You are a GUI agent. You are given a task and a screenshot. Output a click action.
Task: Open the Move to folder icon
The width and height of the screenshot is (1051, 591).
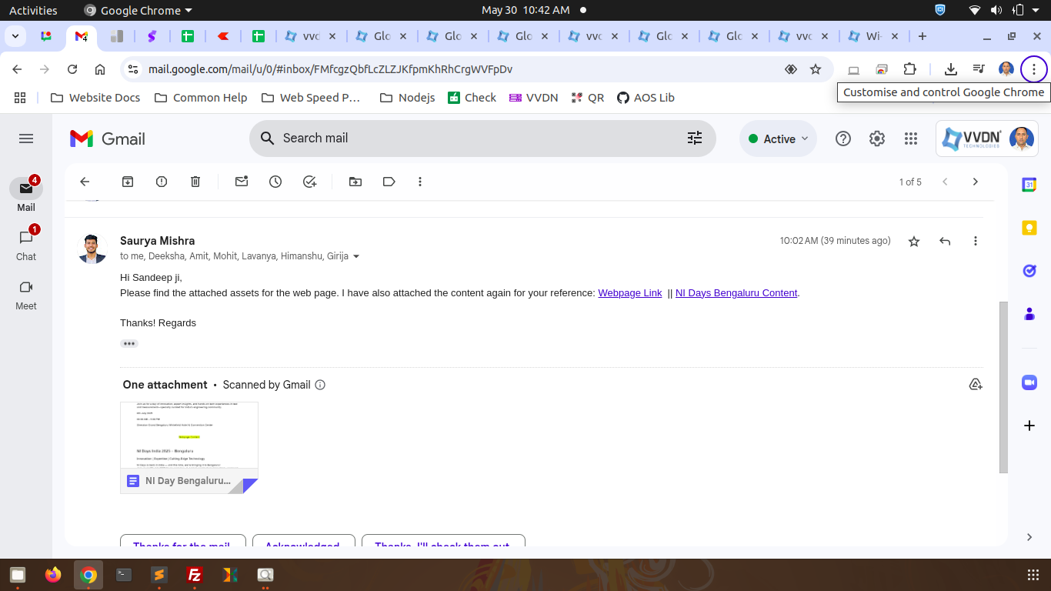tap(355, 182)
